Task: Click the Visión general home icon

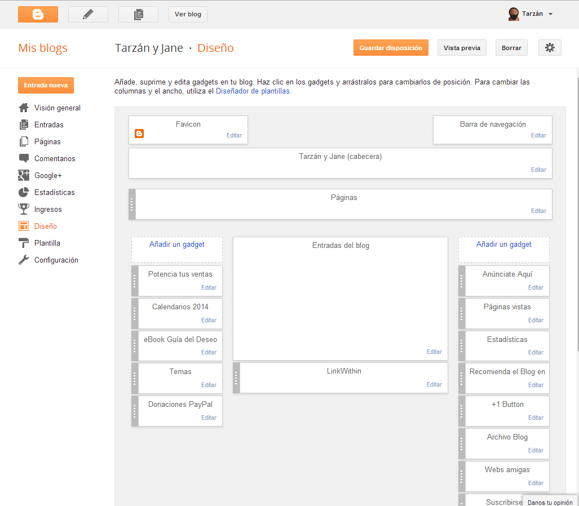Action: coord(24,108)
